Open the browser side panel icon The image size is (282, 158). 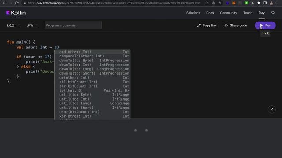tap(265, 3)
